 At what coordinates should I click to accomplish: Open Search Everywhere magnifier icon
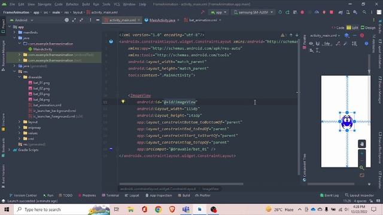[364, 12]
